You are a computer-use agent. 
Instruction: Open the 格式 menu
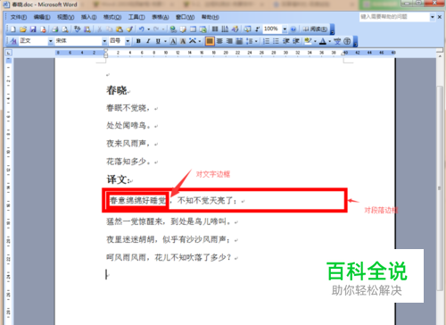[x=112, y=17]
